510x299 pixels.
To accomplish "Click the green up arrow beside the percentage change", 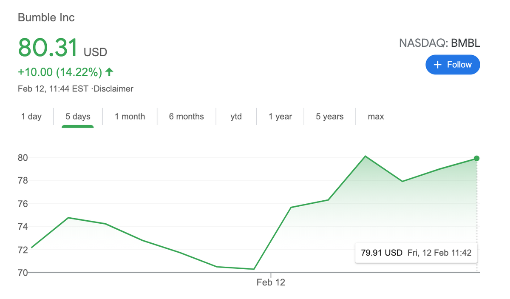I will (110, 72).
